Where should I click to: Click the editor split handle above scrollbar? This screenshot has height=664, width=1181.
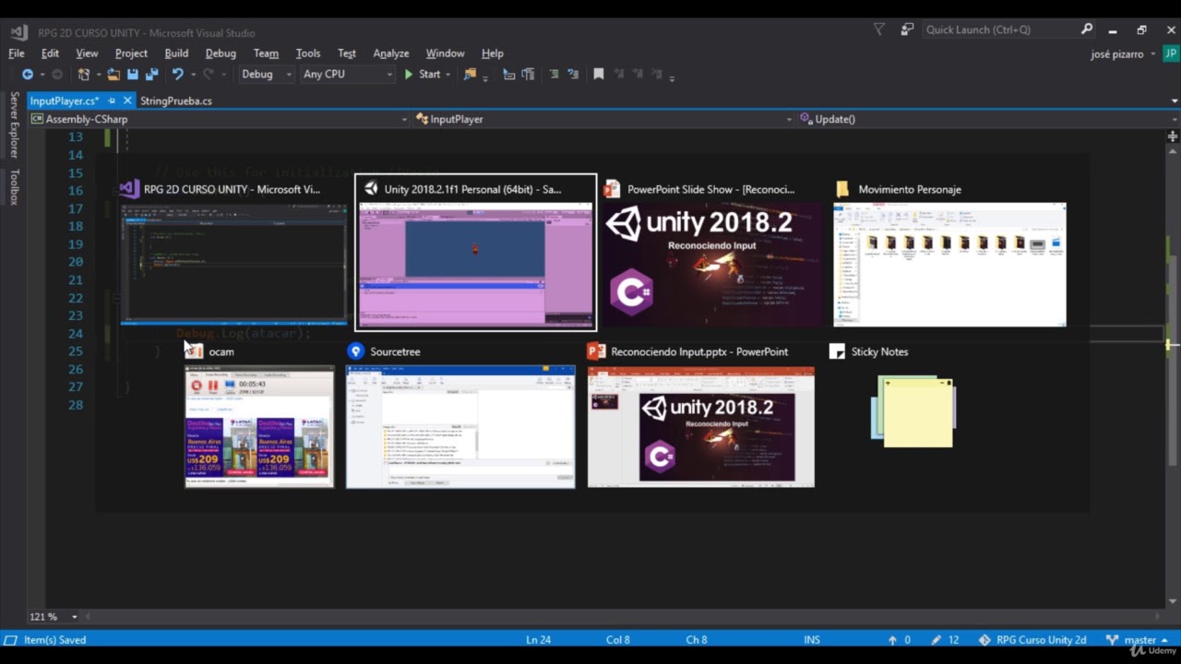1173,136
